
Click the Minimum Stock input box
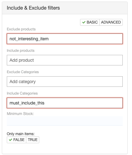point(65,121)
